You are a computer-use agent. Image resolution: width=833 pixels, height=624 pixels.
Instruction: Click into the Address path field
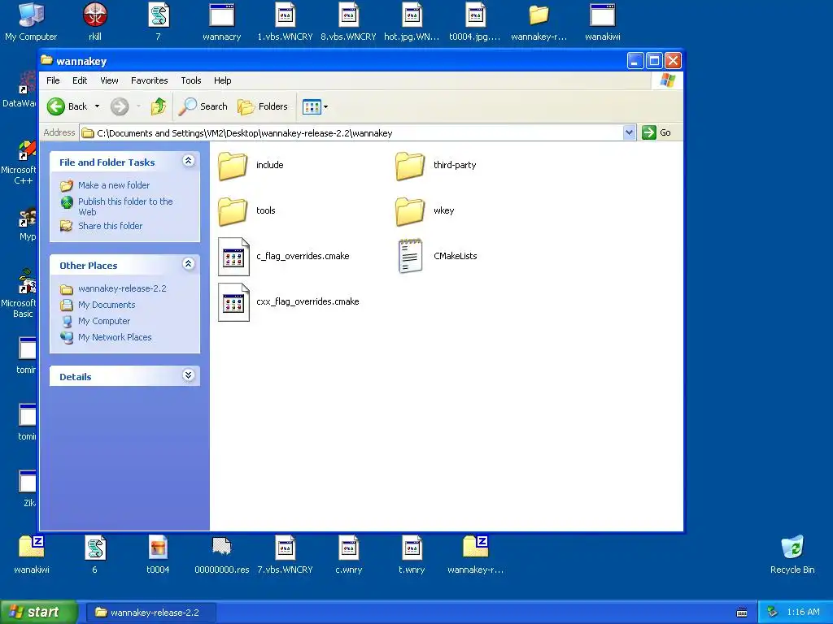351,132
